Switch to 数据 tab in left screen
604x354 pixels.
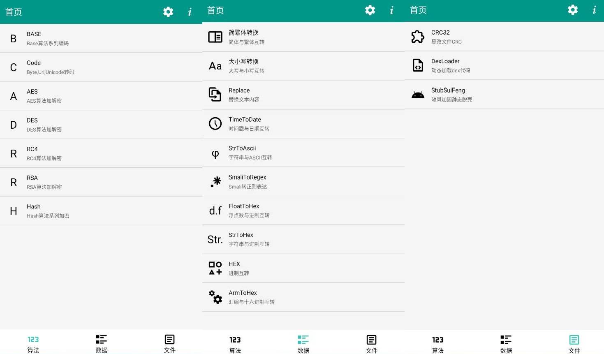[x=102, y=344]
